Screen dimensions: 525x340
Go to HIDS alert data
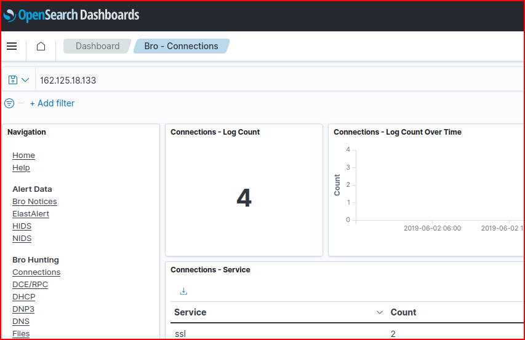pyautogui.click(x=22, y=226)
